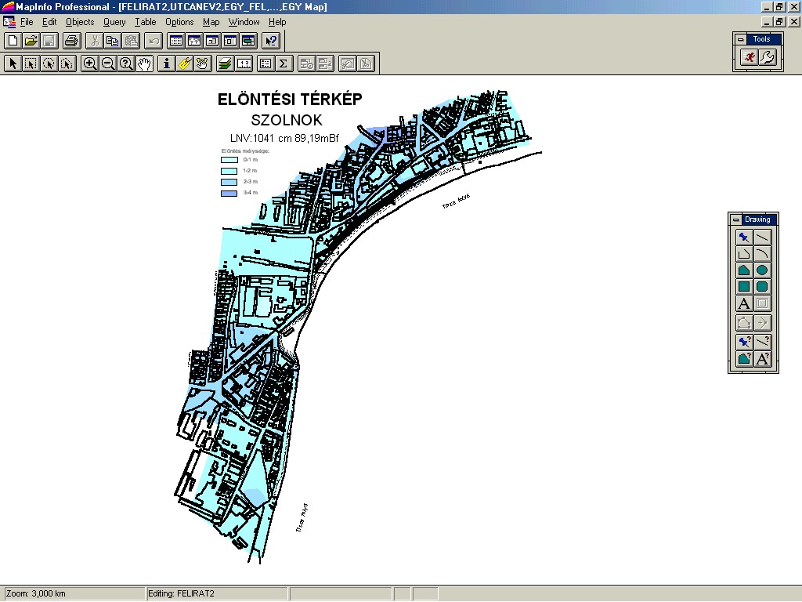
Task: Click the Statistics sigma button
Action: (x=284, y=63)
